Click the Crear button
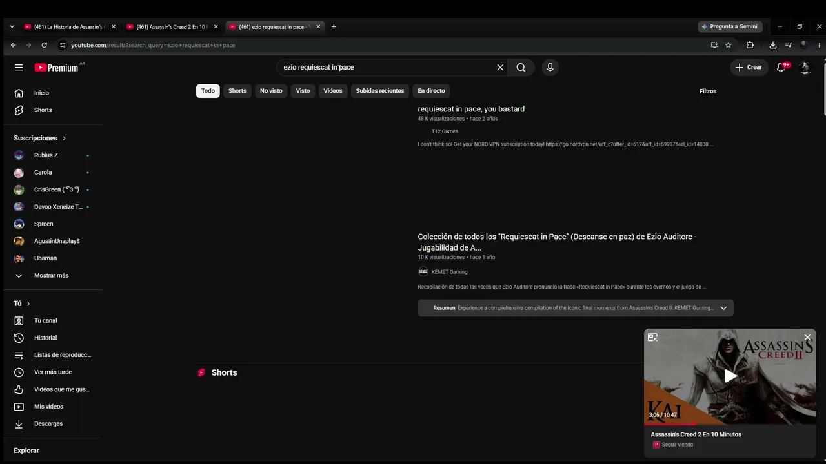 click(x=749, y=67)
